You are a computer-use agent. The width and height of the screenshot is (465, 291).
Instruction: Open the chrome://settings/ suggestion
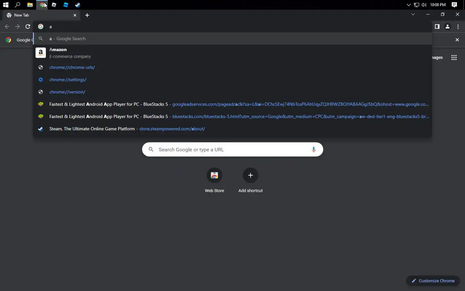tap(232, 80)
